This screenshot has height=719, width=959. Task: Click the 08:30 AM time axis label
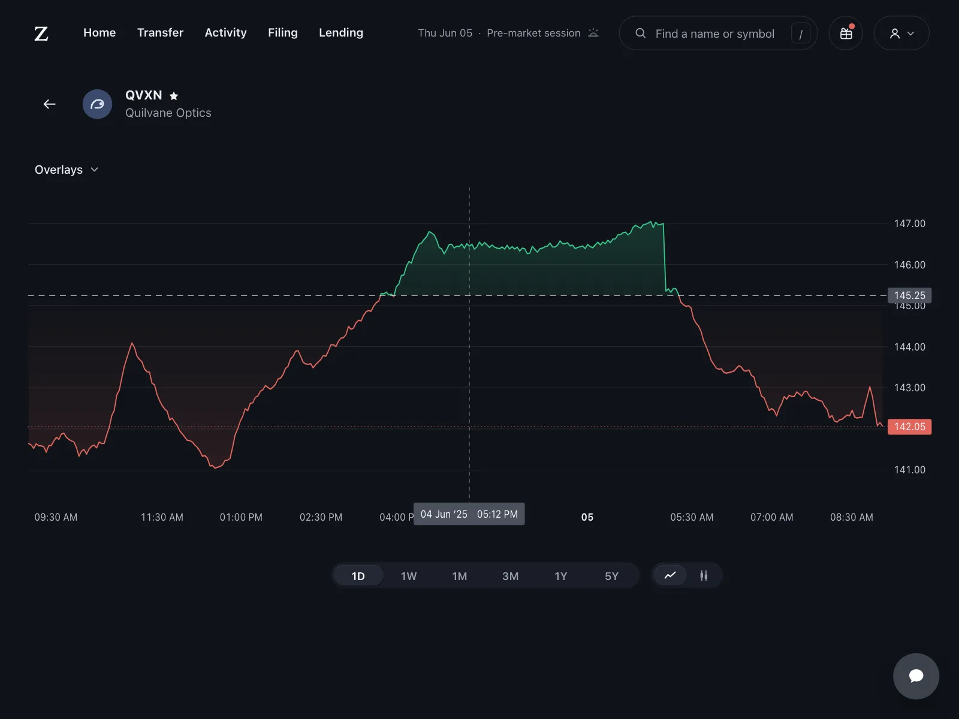coord(852,517)
